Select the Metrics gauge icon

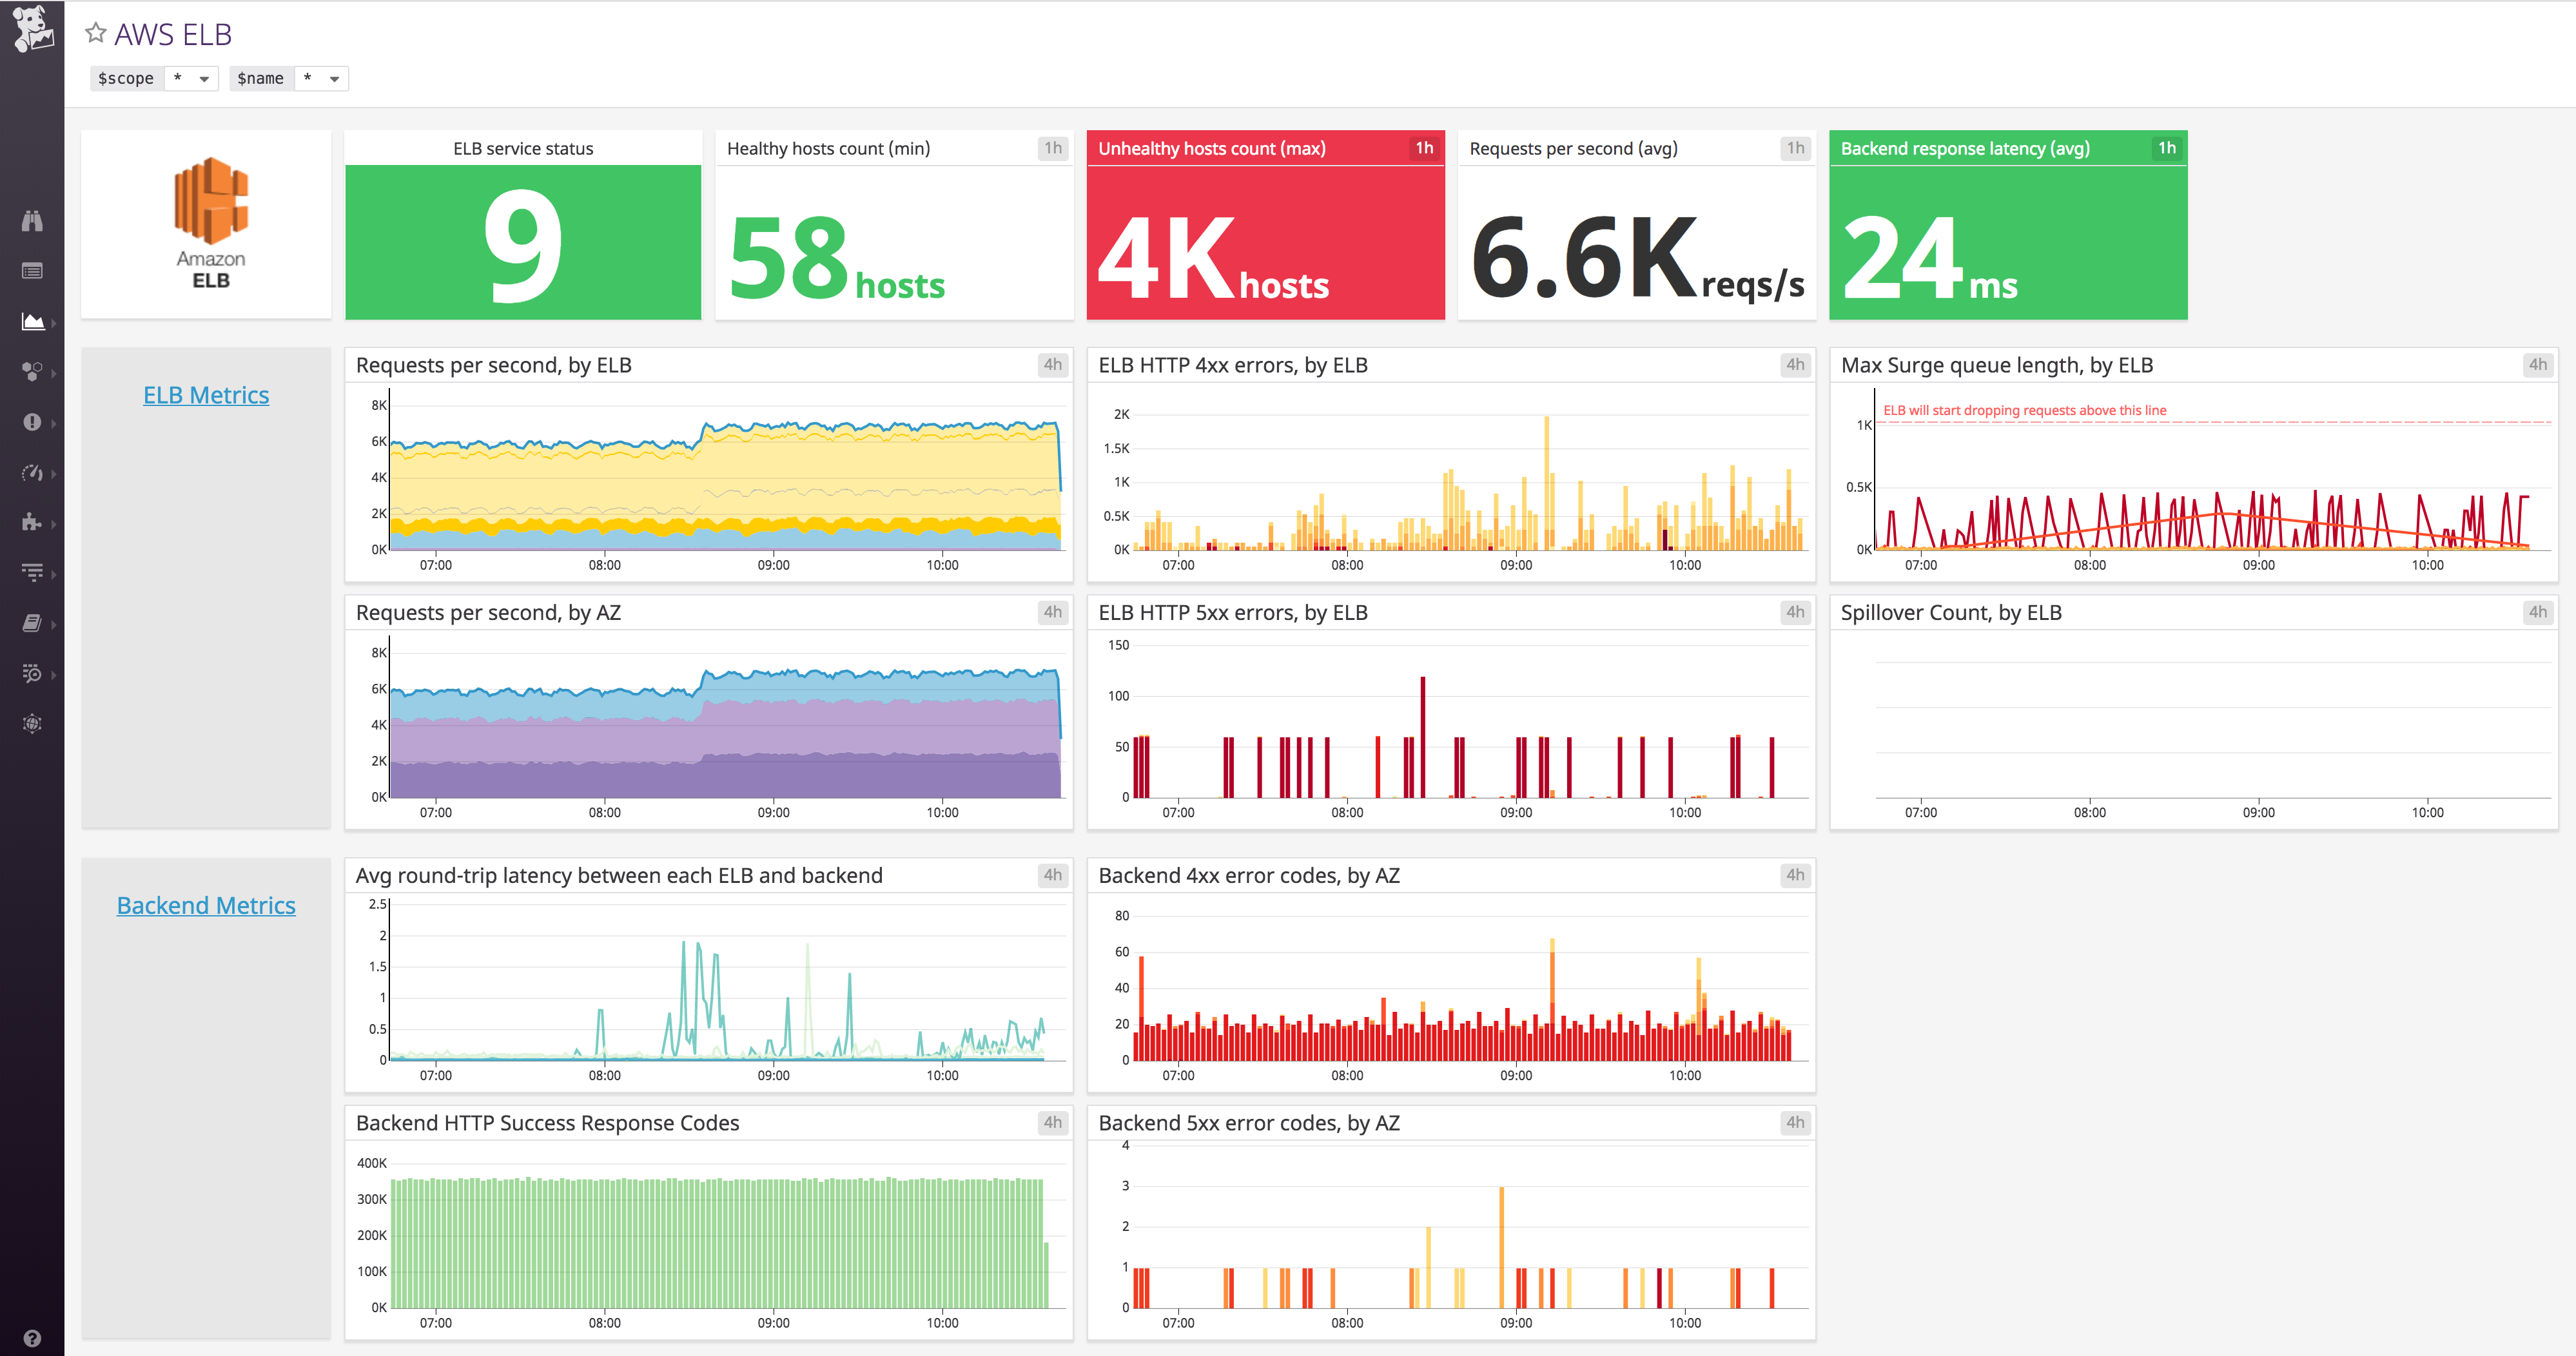point(33,472)
